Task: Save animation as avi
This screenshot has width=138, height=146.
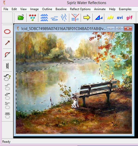Action: (x=120, y=18)
